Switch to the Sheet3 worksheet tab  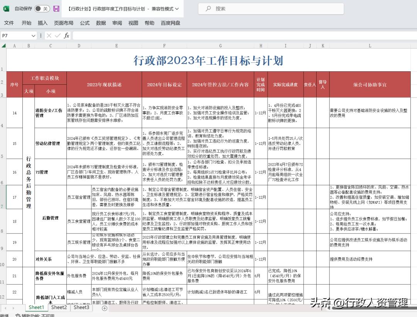tap(81, 307)
